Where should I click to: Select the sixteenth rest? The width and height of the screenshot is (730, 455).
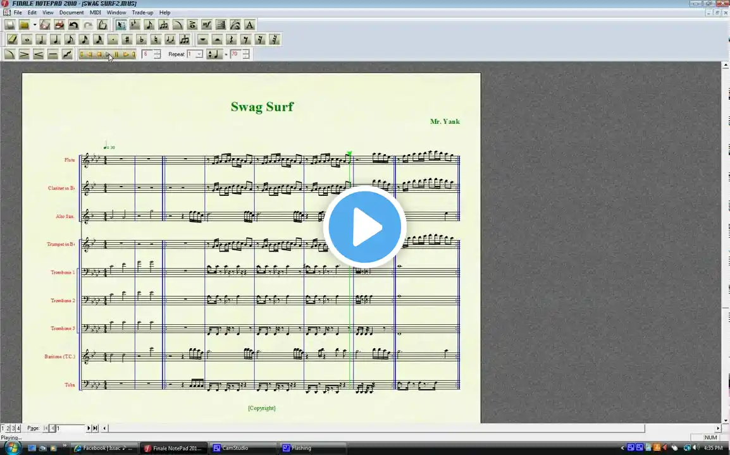(x=260, y=40)
